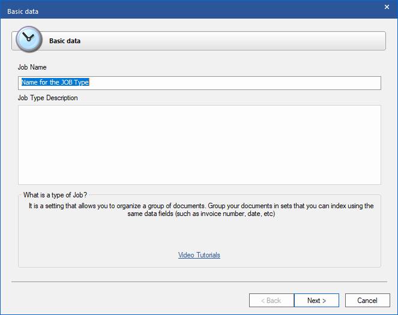The width and height of the screenshot is (398, 315).
Task: Focus the Job Name input field
Action: tap(234, 83)
